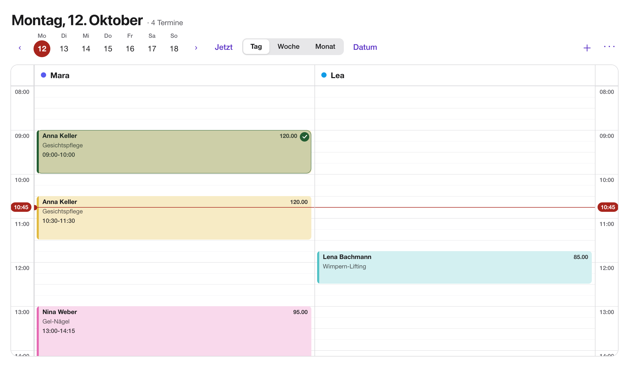
Task: Click the Lea staff column header
Action: [455, 75]
